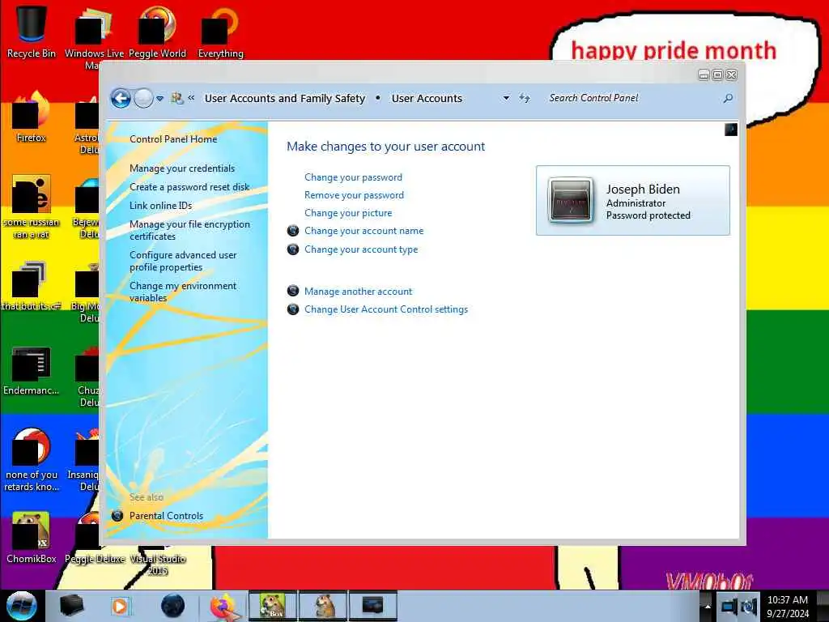Switch to Control Panel taskbar button
This screenshot has width=829, height=622.
tap(372, 606)
